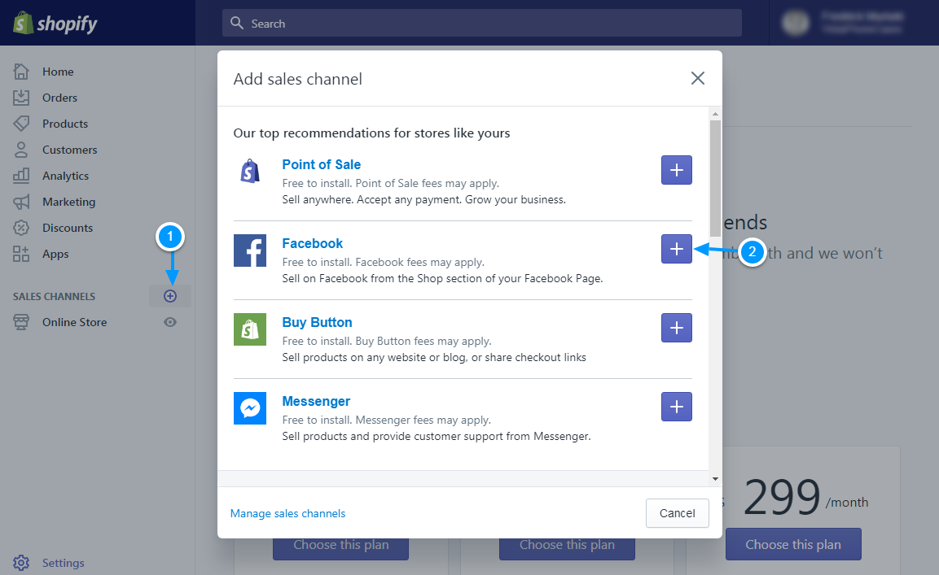
Task: Open the Facebook title link
Action: [313, 243]
